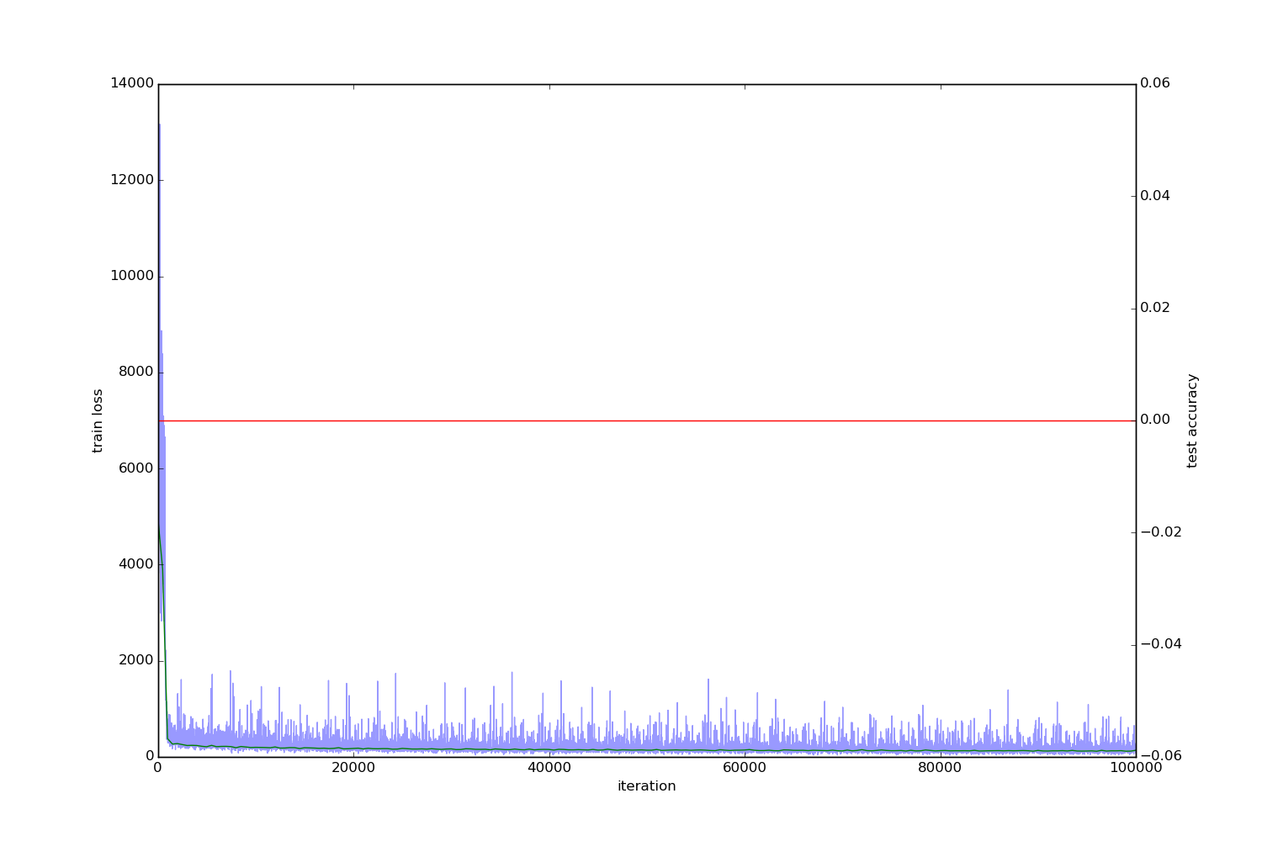Click the 100000 tick on iteration axis
This screenshot has width=1262, height=841.
[x=1136, y=767]
